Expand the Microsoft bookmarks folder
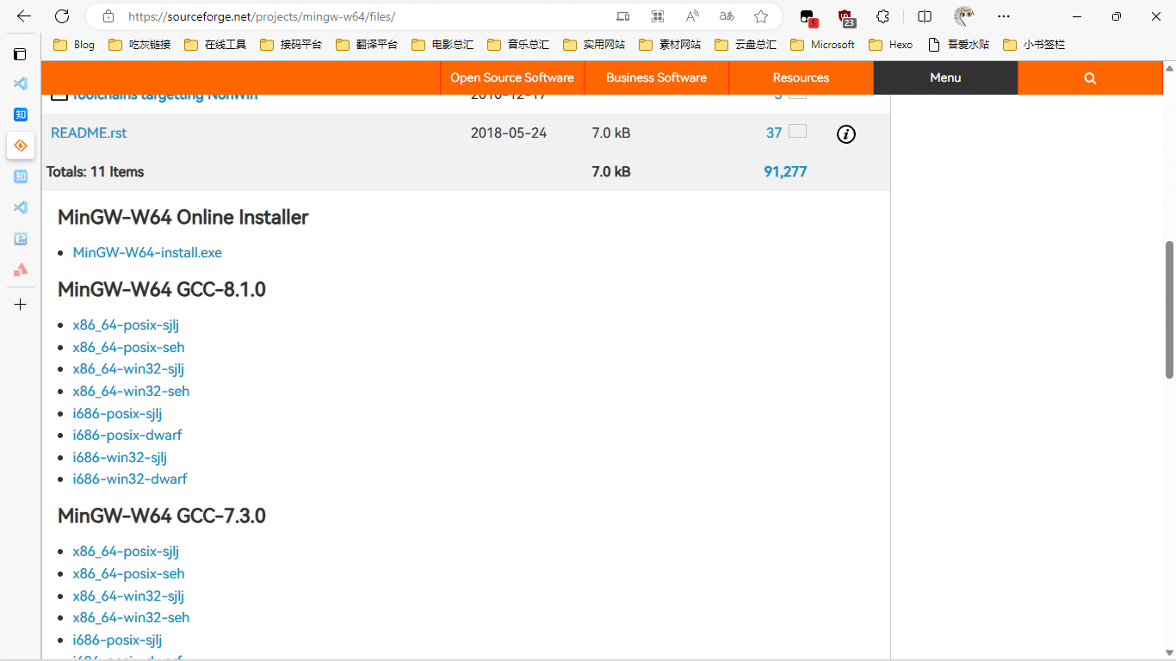The width and height of the screenshot is (1176, 661). pos(822,45)
